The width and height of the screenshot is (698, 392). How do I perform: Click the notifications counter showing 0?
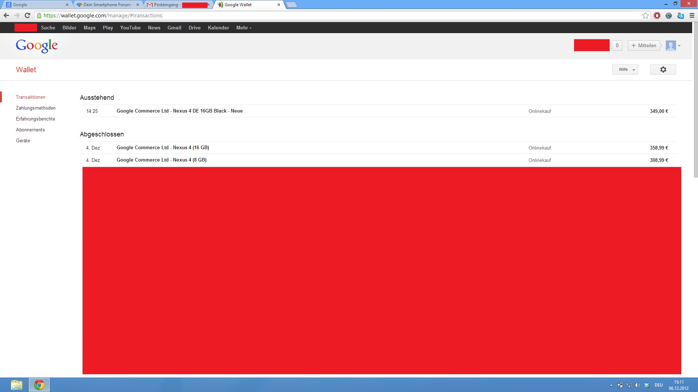click(x=617, y=45)
